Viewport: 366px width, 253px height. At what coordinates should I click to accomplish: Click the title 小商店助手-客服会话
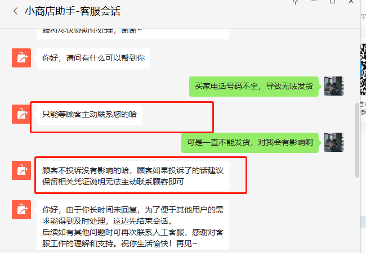[73, 11]
